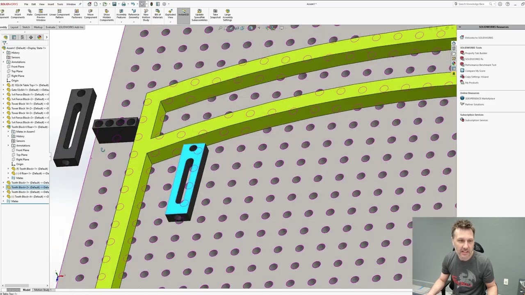Screen dimensions: 525x295
Task: Open the Motion Study 1 tab
Action: 43,290
